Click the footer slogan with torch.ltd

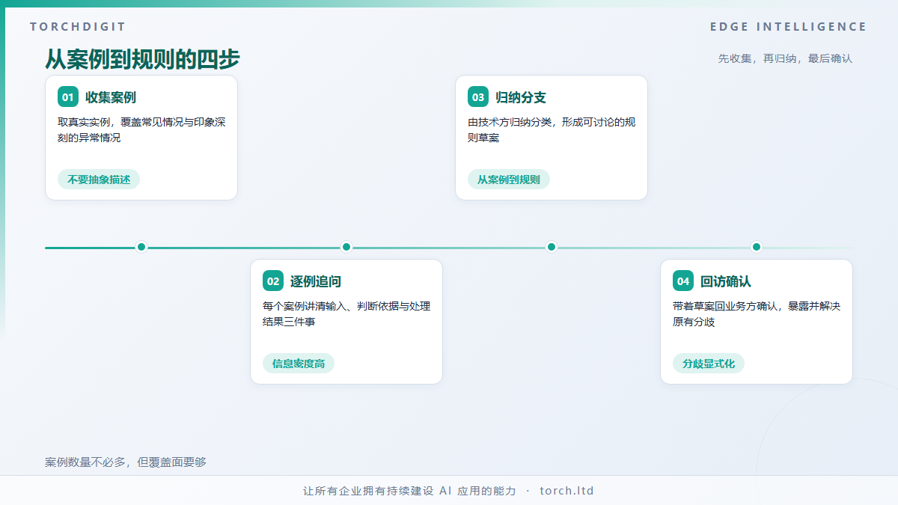coord(449,491)
